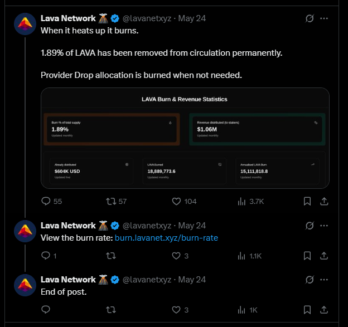
Task: Open the burn.lavanet.xyz/burn-rate link
Action: point(166,238)
